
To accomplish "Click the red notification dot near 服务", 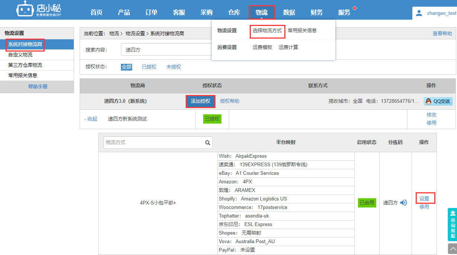I will point(355,8).
